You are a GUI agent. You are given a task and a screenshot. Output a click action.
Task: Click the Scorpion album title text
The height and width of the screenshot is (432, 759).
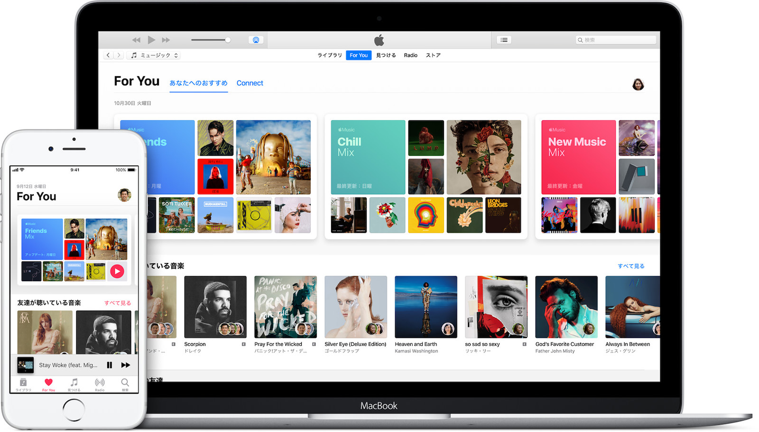(195, 344)
